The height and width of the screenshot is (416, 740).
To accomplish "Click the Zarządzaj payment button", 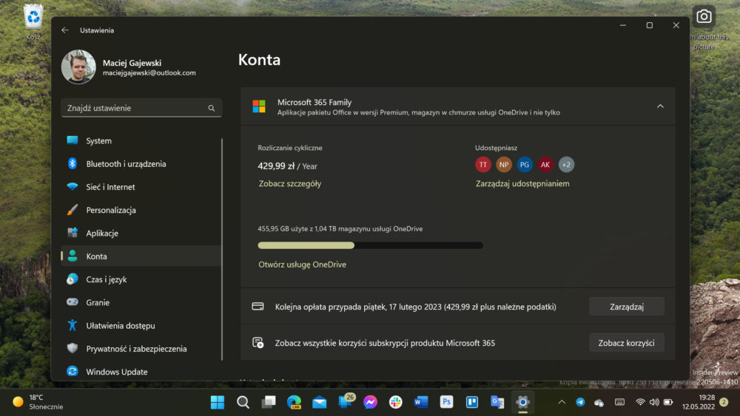I will tap(626, 307).
